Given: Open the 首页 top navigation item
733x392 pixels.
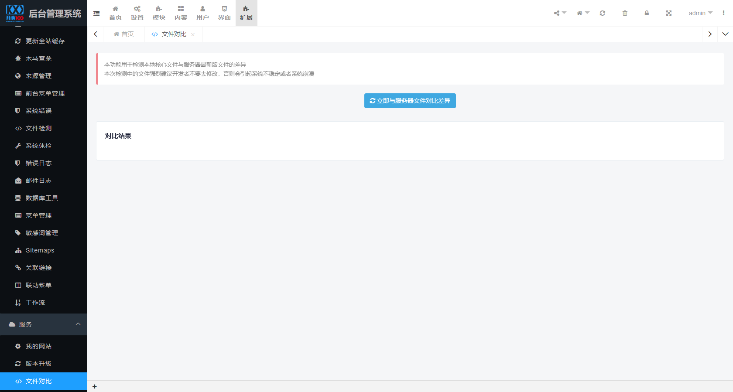Looking at the screenshot, I should pos(116,13).
